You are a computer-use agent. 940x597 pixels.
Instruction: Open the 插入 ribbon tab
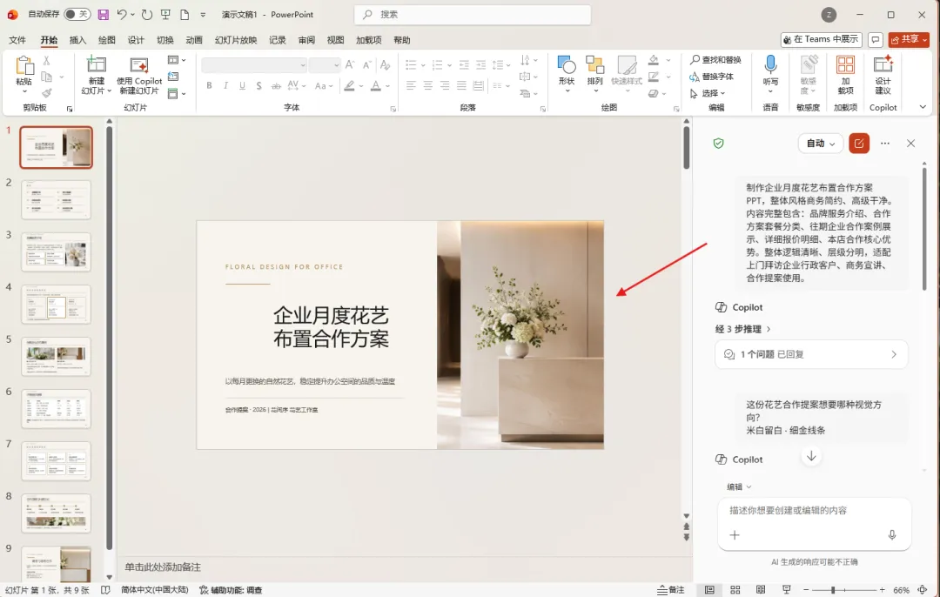(x=78, y=40)
